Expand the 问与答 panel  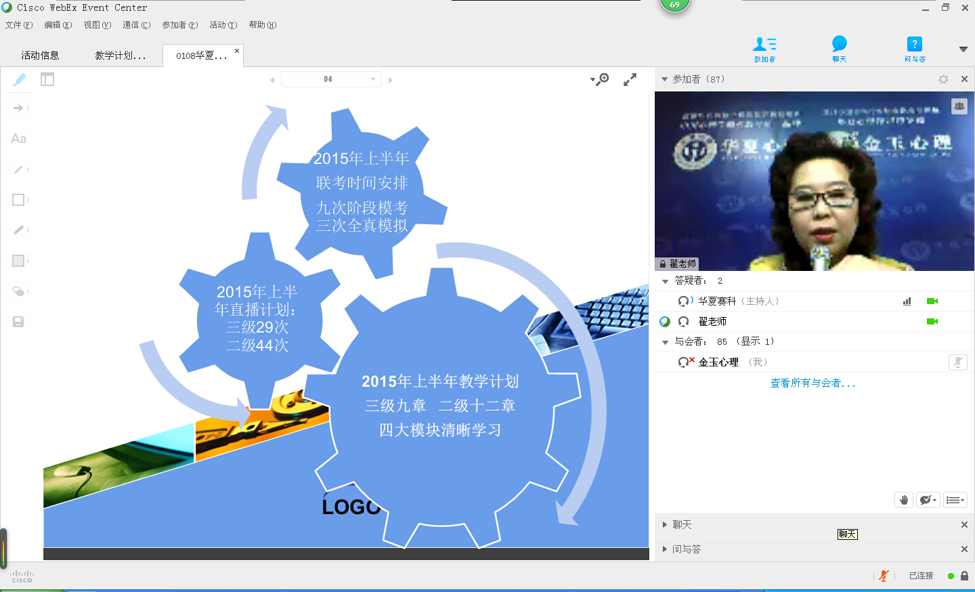[665, 549]
